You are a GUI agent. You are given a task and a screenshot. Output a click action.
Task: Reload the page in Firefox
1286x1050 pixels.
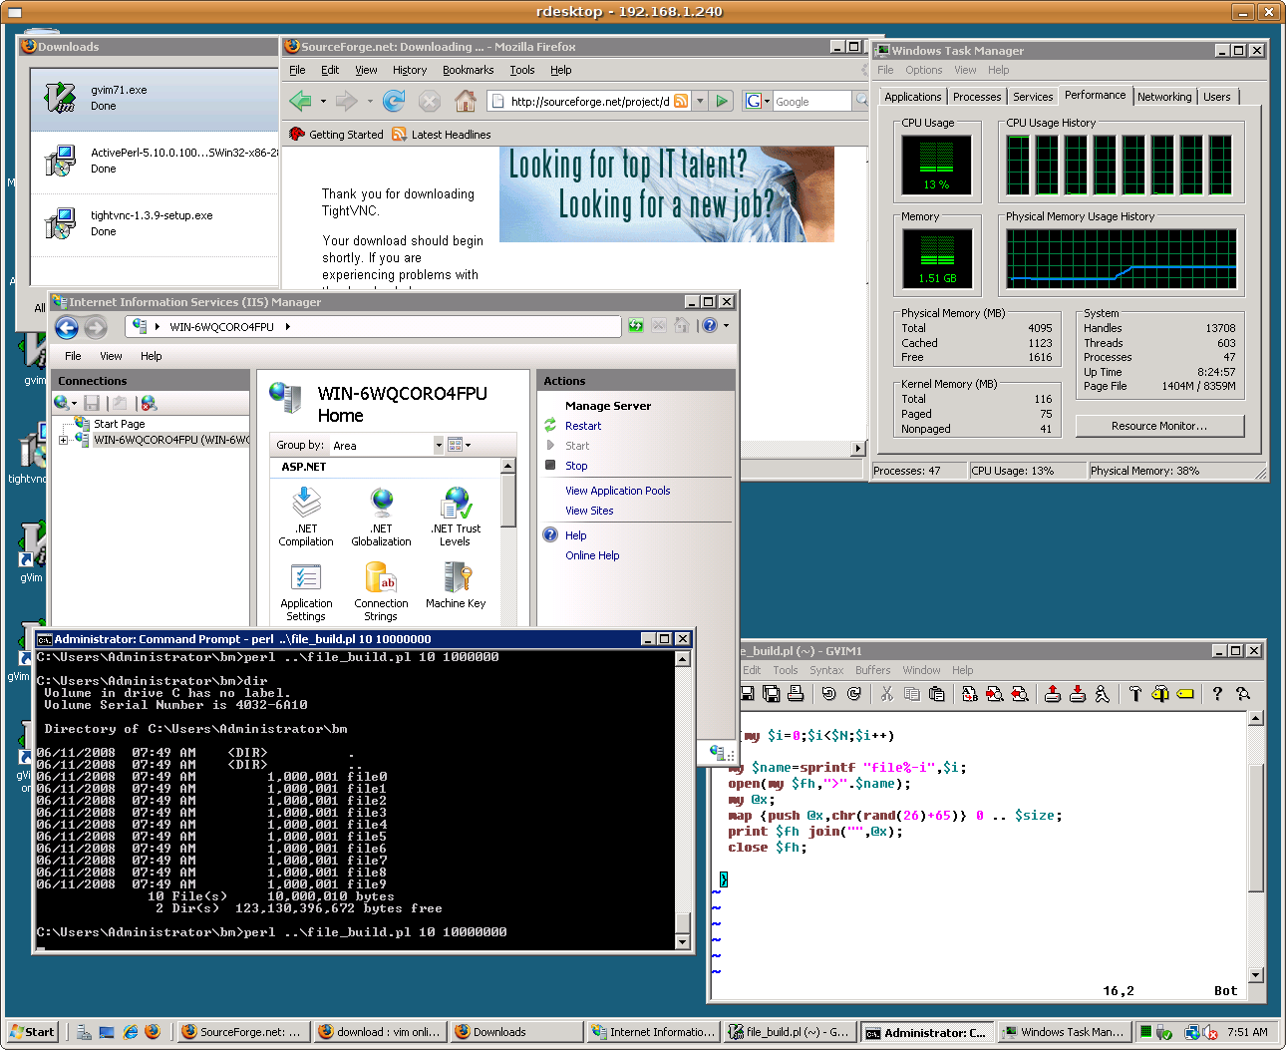click(394, 101)
